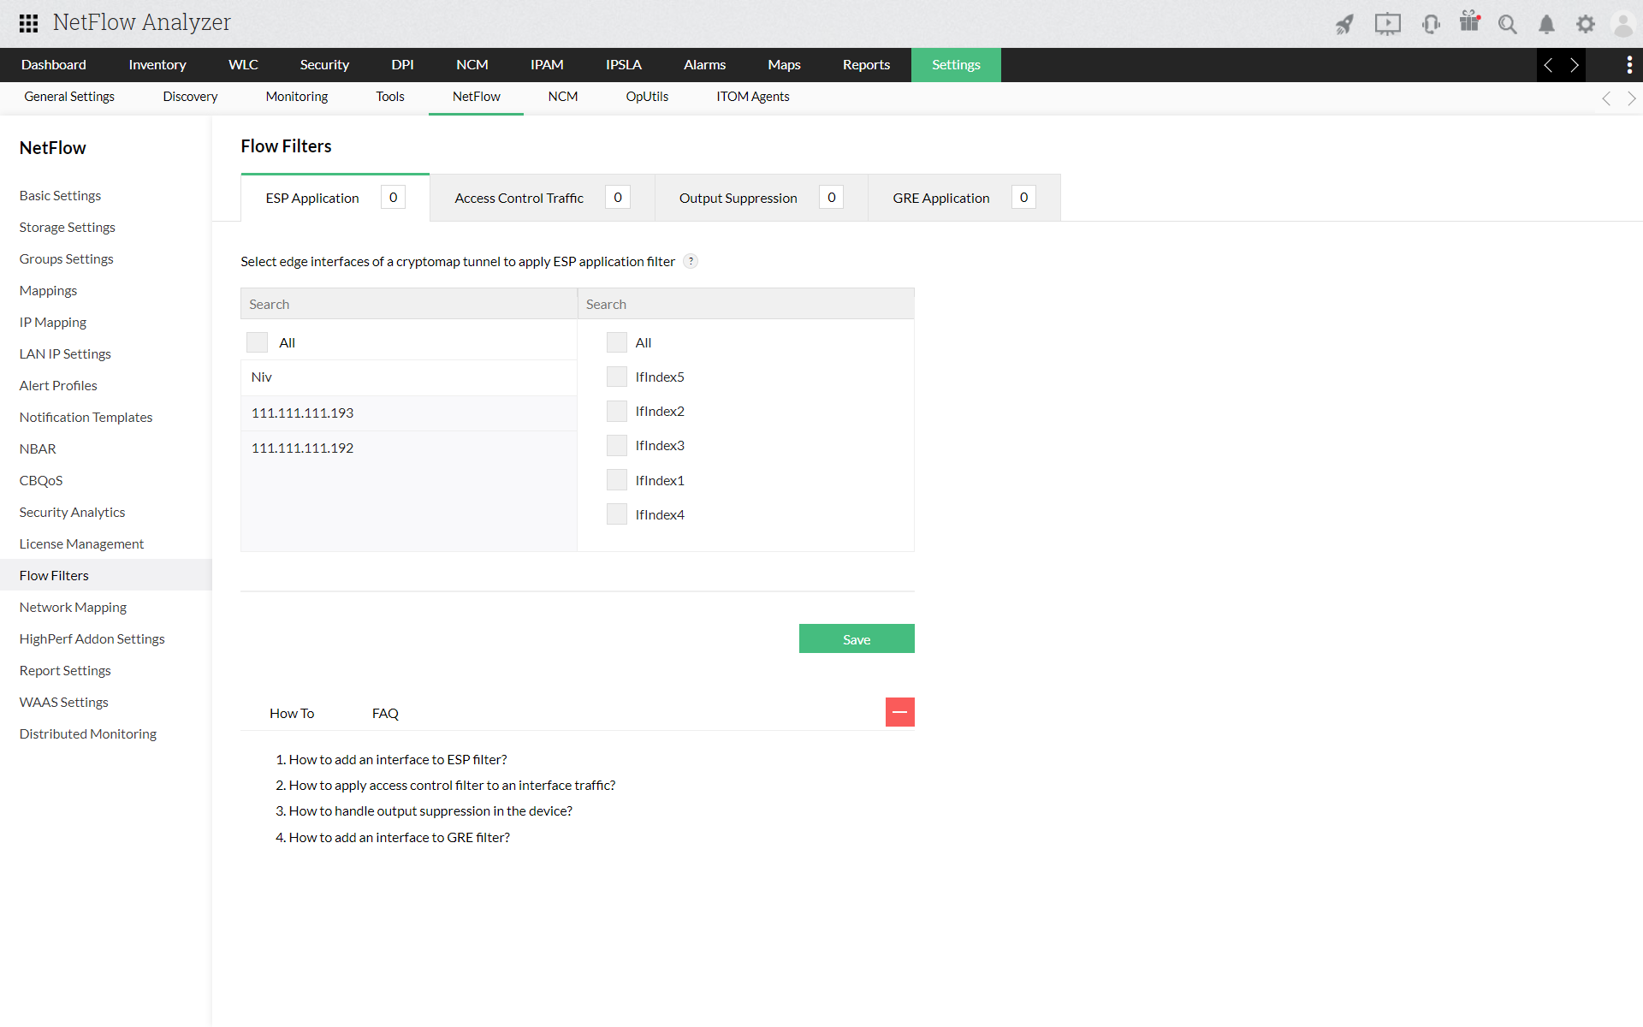Check the IfIndex3 interface checkbox
This screenshot has width=1643, height=1027.
click(617, 445)
